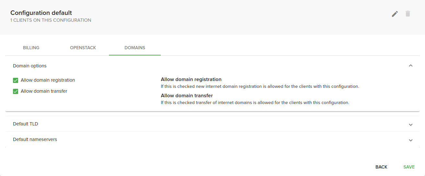Save the configuration with the Save button
Screen dimensions: 425x176
(409, 167)
